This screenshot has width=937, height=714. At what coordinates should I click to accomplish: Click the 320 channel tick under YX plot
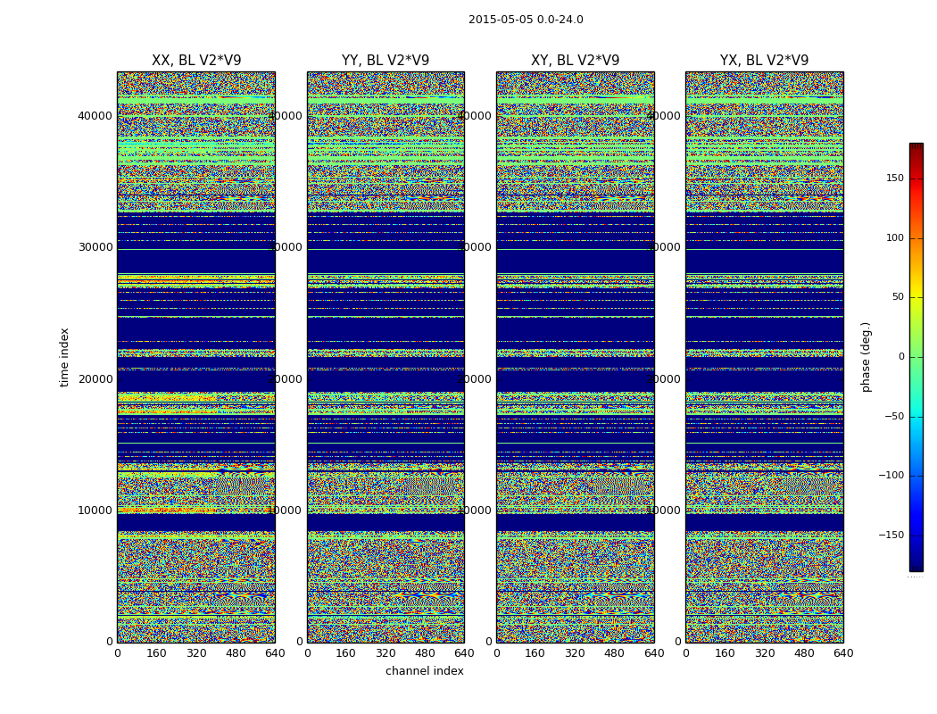pos(765,653)
